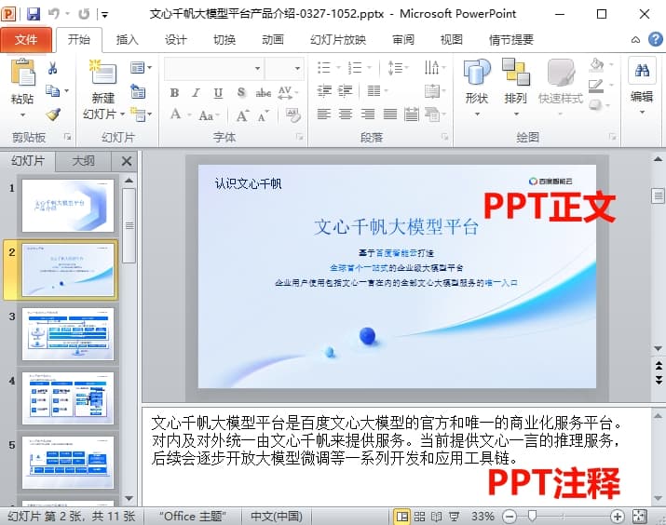
Task: Toggle Underline formatting
Action: [218, 92]
